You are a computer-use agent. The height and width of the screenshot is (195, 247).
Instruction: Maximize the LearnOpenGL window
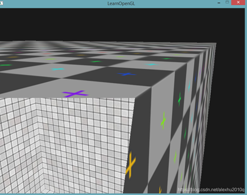point(227,2)
